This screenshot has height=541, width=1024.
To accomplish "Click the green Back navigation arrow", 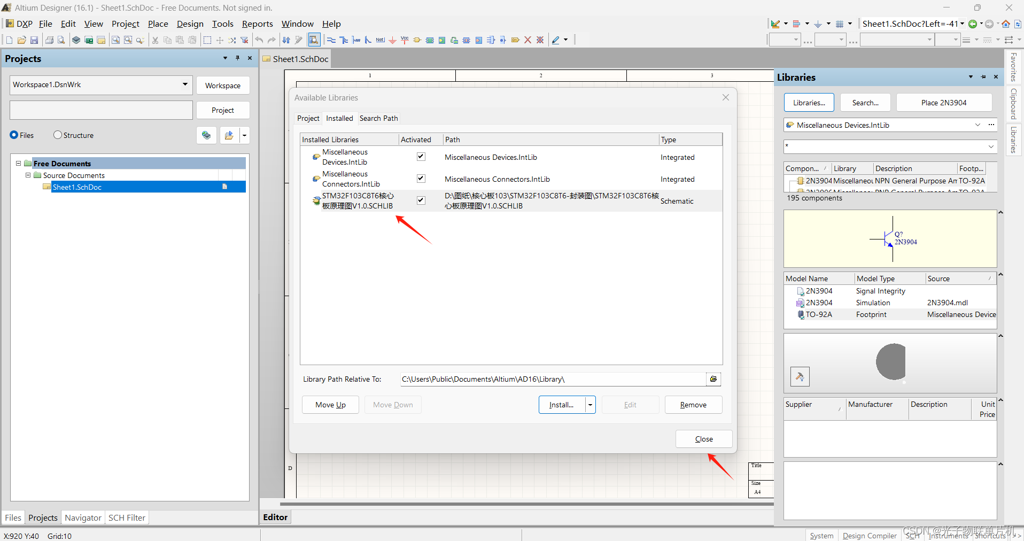I will coord(973,24).
